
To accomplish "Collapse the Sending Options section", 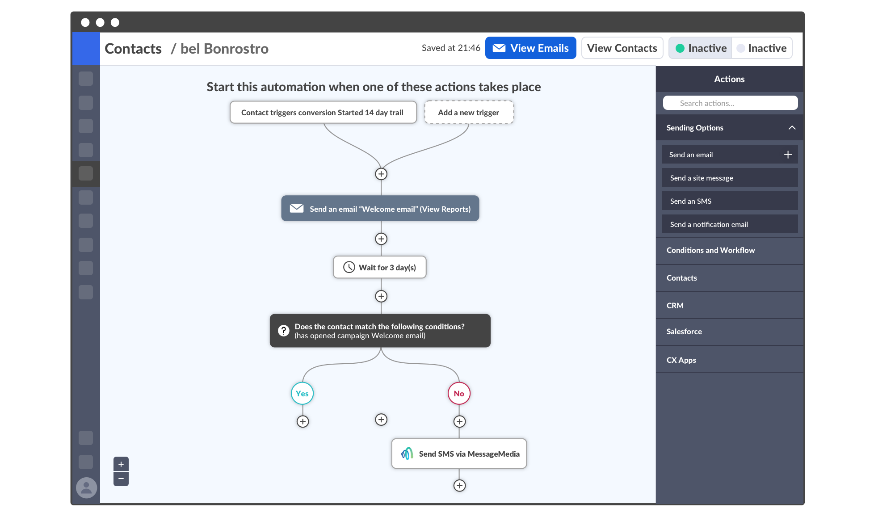I will [792, 128].
